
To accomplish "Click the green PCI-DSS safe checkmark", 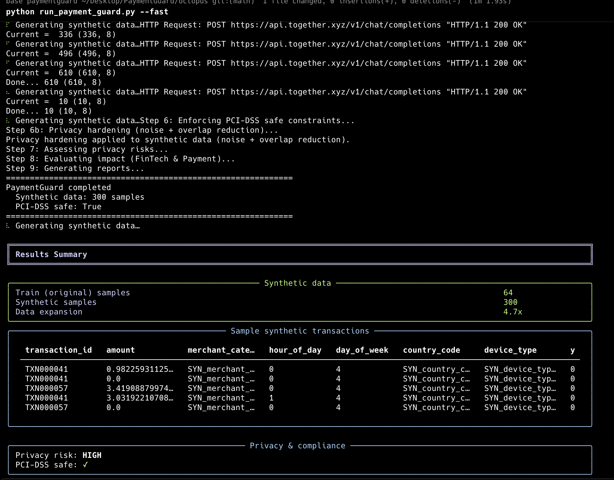I will (85, 465).
